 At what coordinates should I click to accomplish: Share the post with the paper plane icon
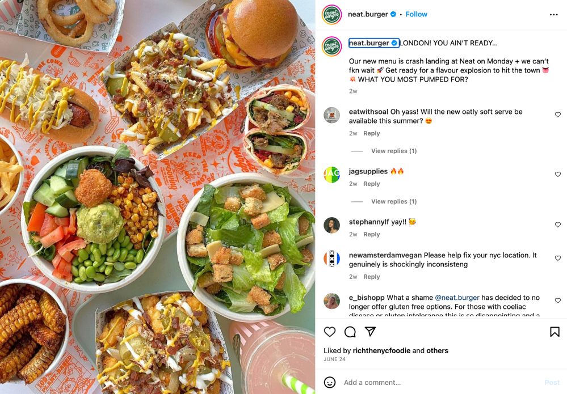[370, 331]
